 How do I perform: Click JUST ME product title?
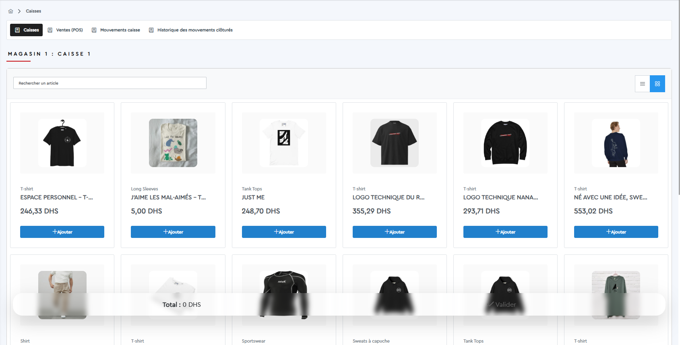253,197
